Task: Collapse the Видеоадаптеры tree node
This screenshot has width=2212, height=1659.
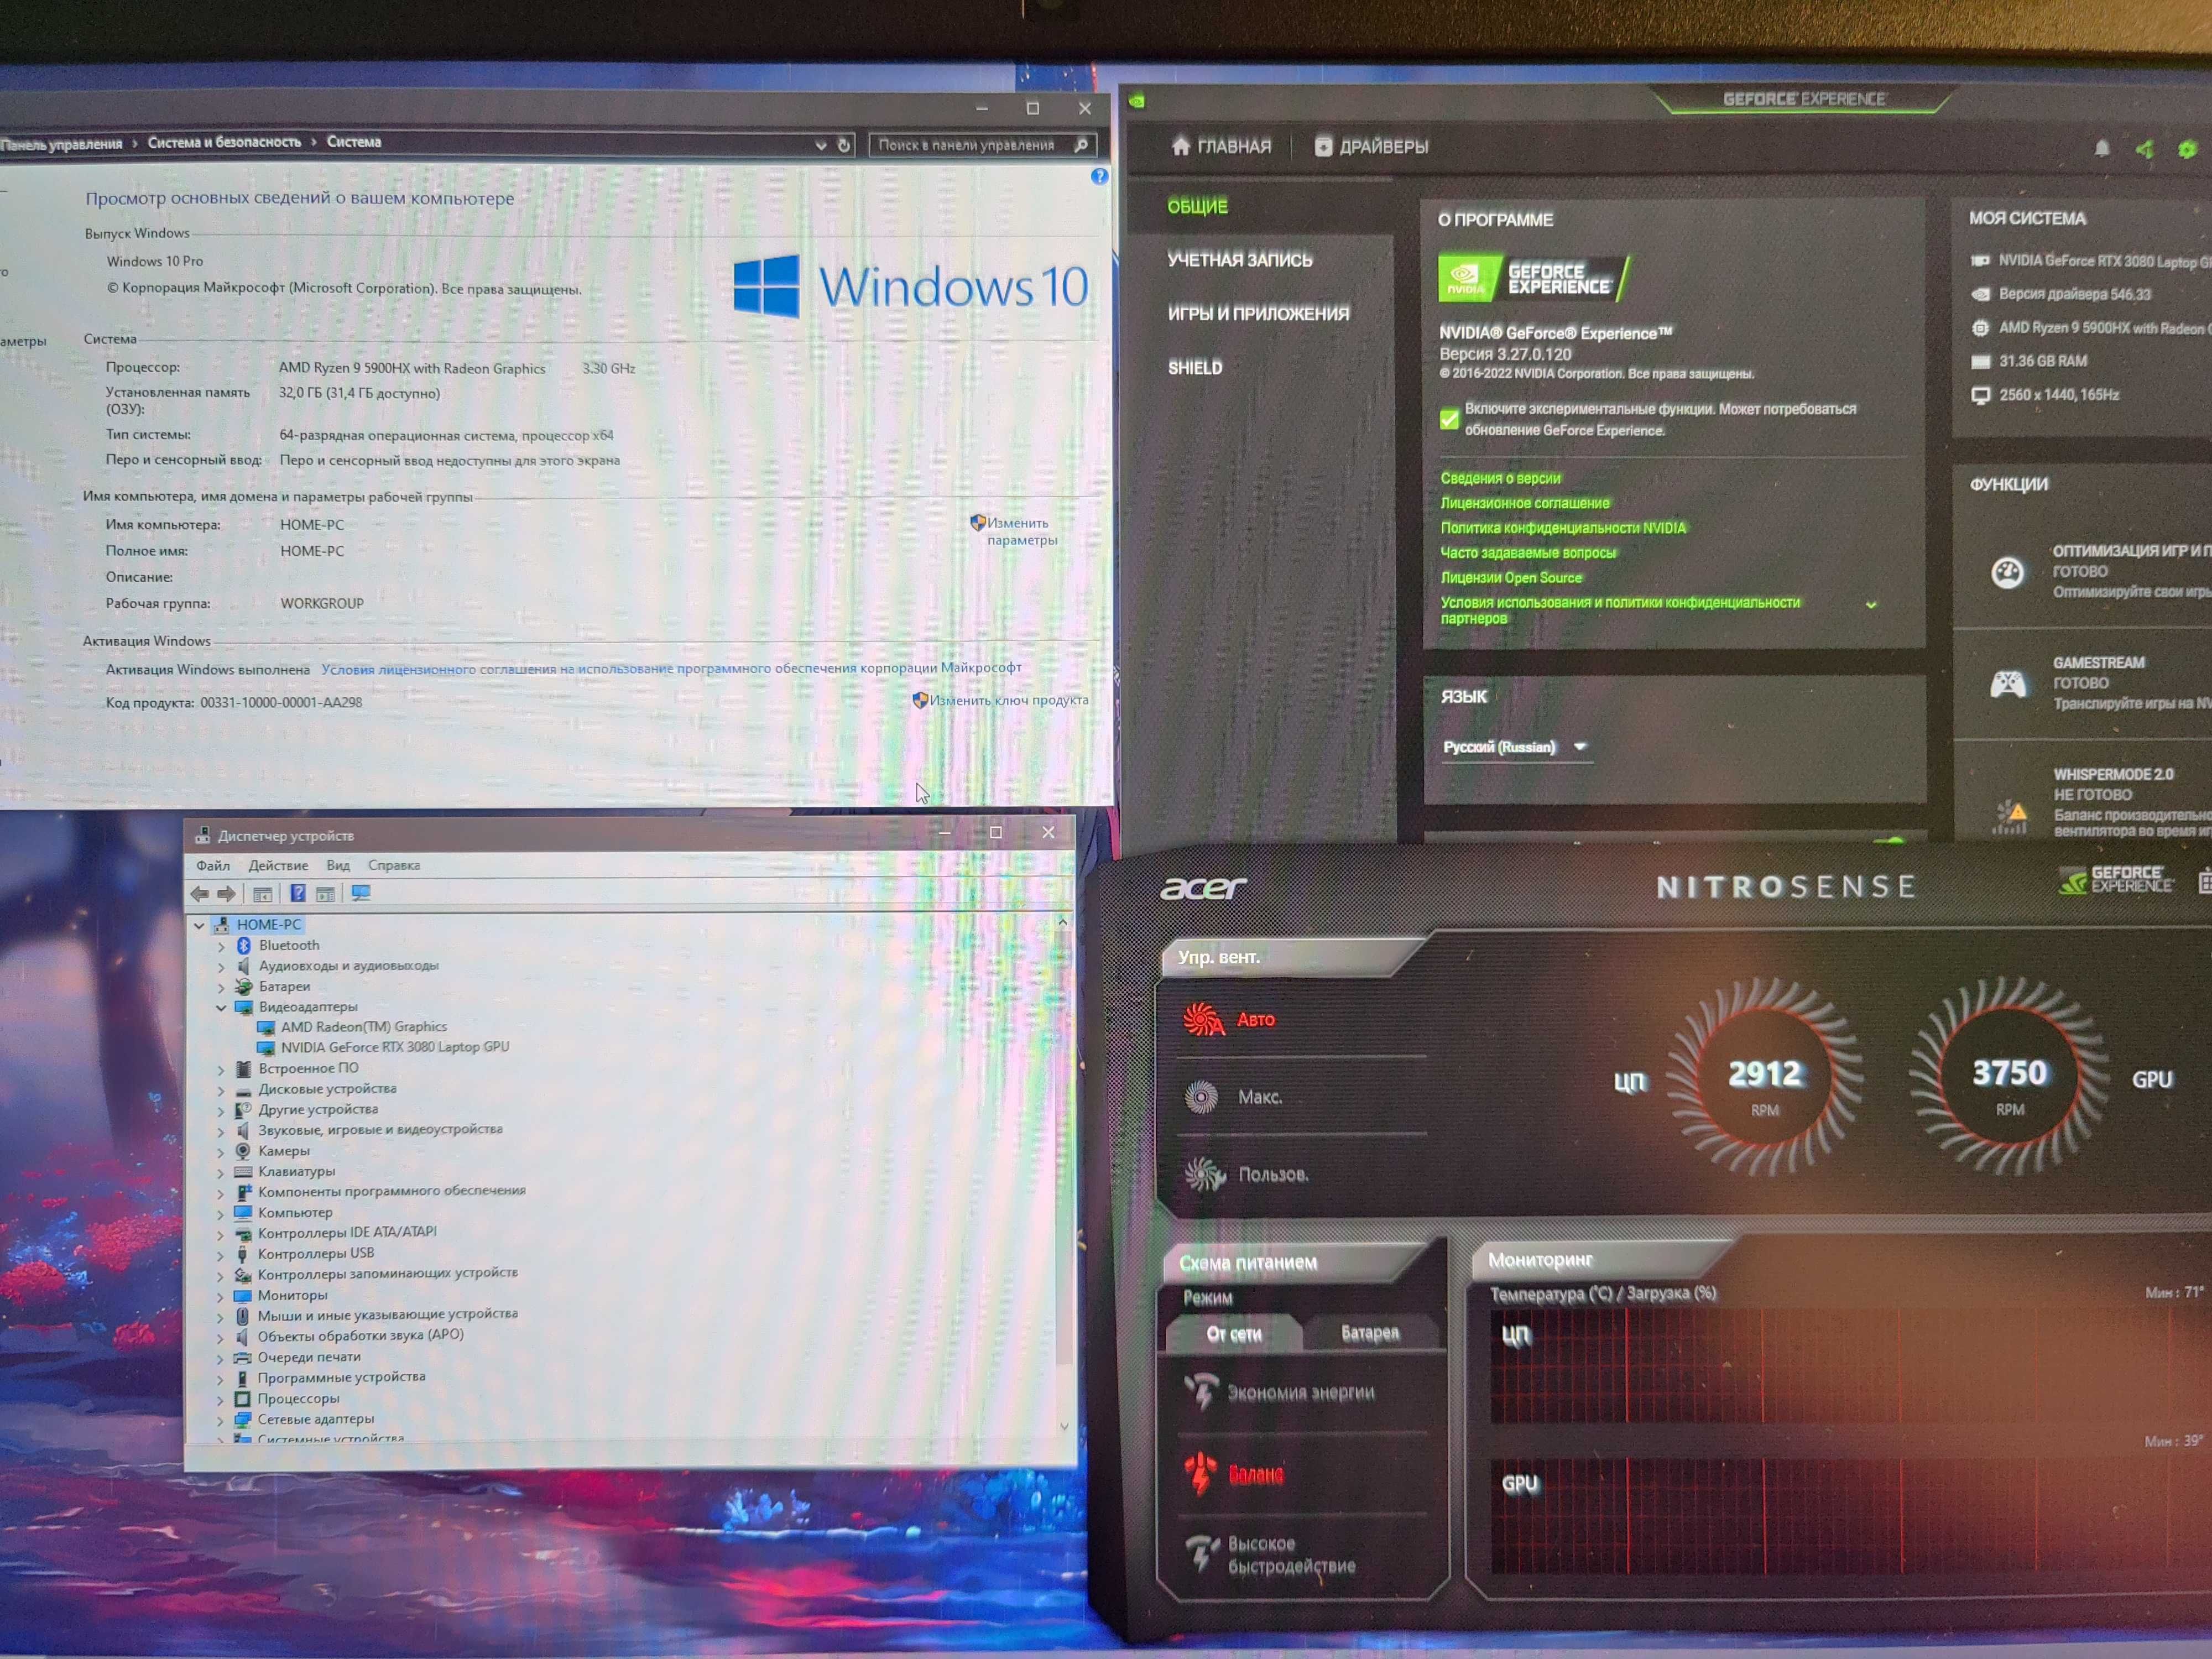Action: [221, 1007]
